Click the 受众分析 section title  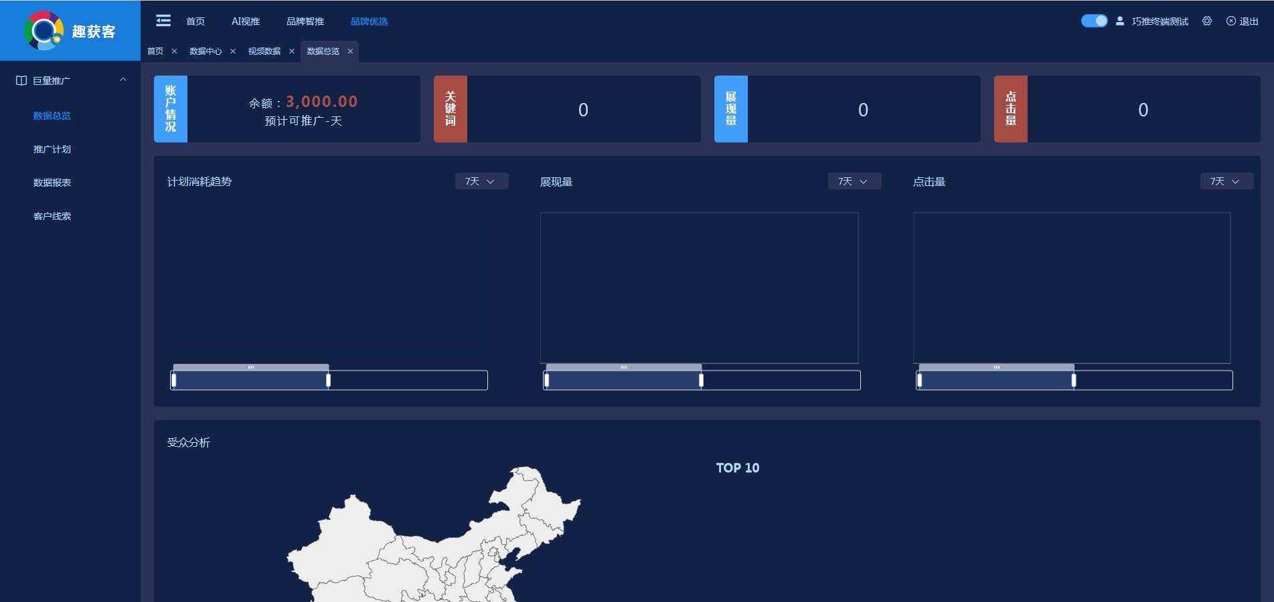point(189,443)
